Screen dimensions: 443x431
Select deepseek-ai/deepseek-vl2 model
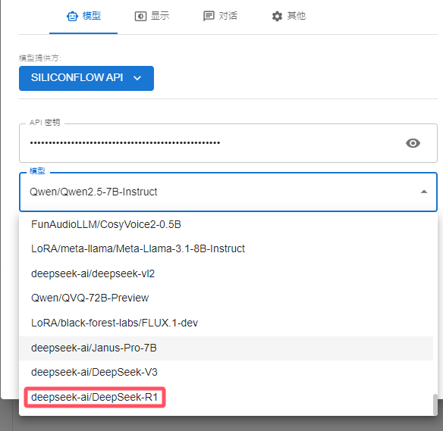coord(226,273)
